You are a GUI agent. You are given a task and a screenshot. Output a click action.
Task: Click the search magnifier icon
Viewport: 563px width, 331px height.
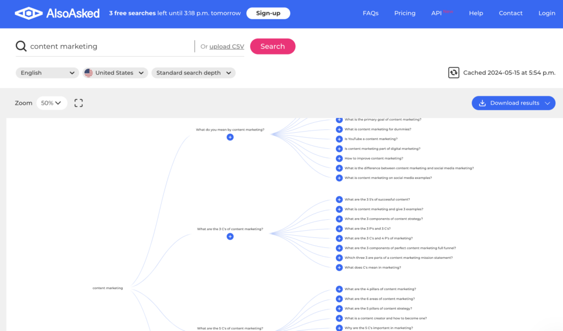[21, 46]
